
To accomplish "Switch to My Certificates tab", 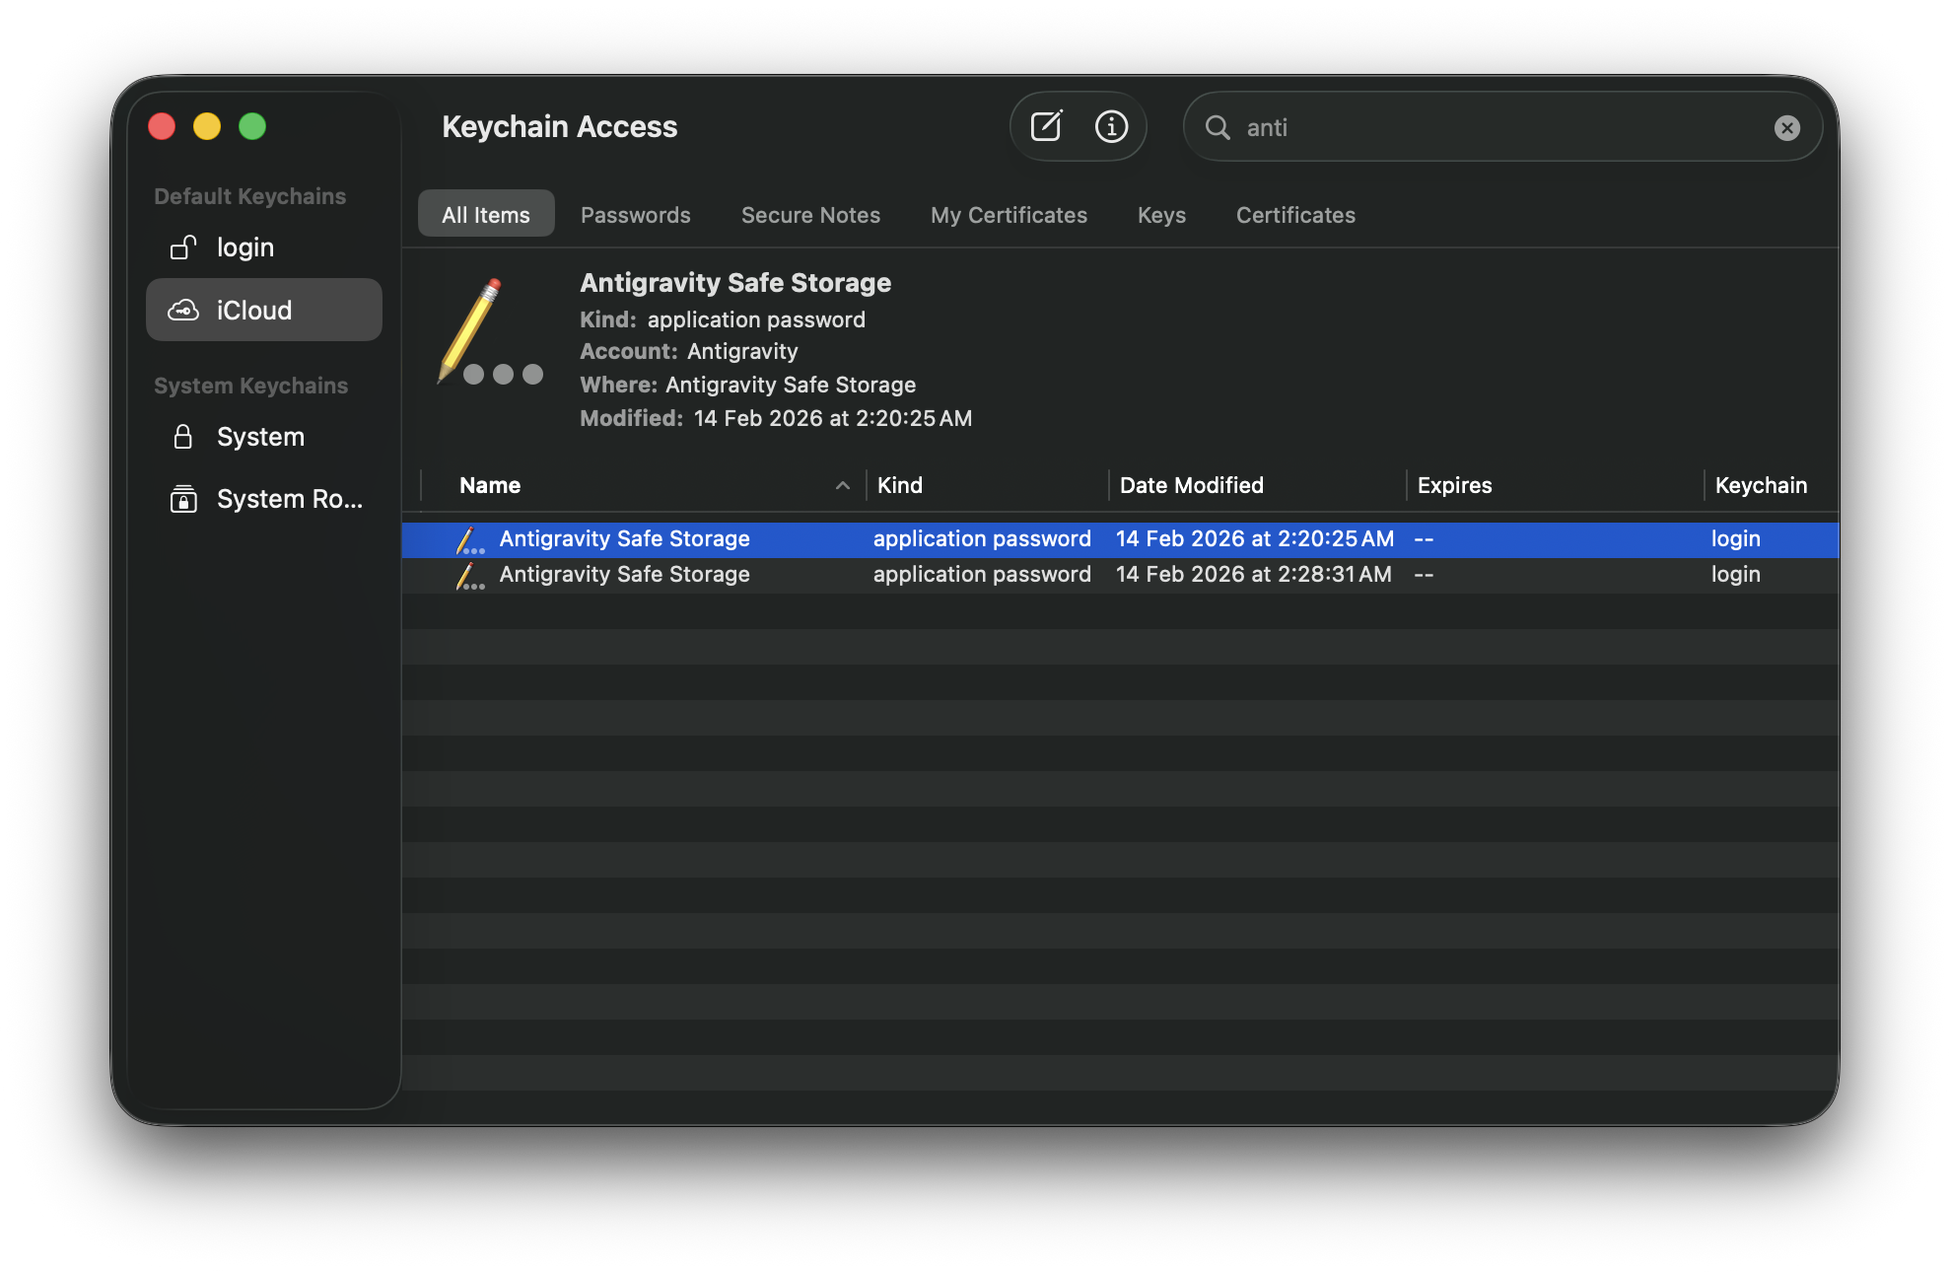I will [x=1009, y=214].
